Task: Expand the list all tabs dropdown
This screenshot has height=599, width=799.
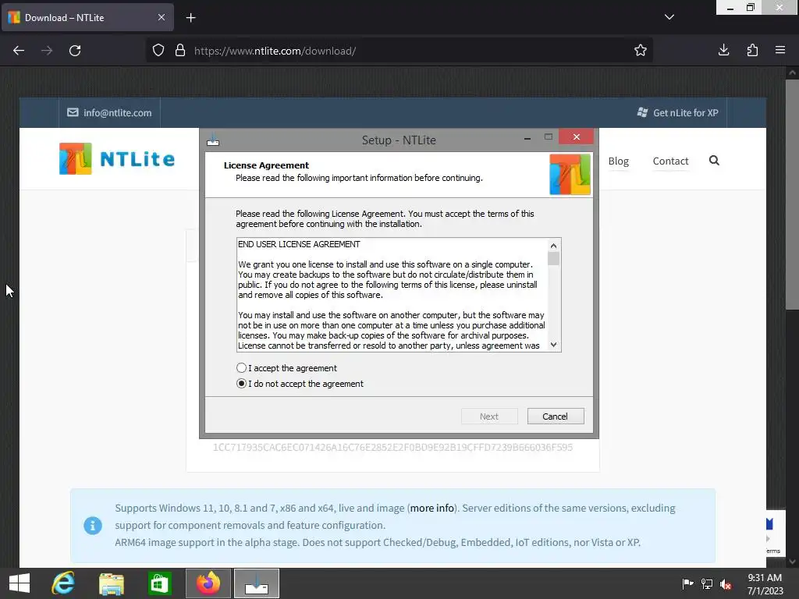Action: click(669, 17)
